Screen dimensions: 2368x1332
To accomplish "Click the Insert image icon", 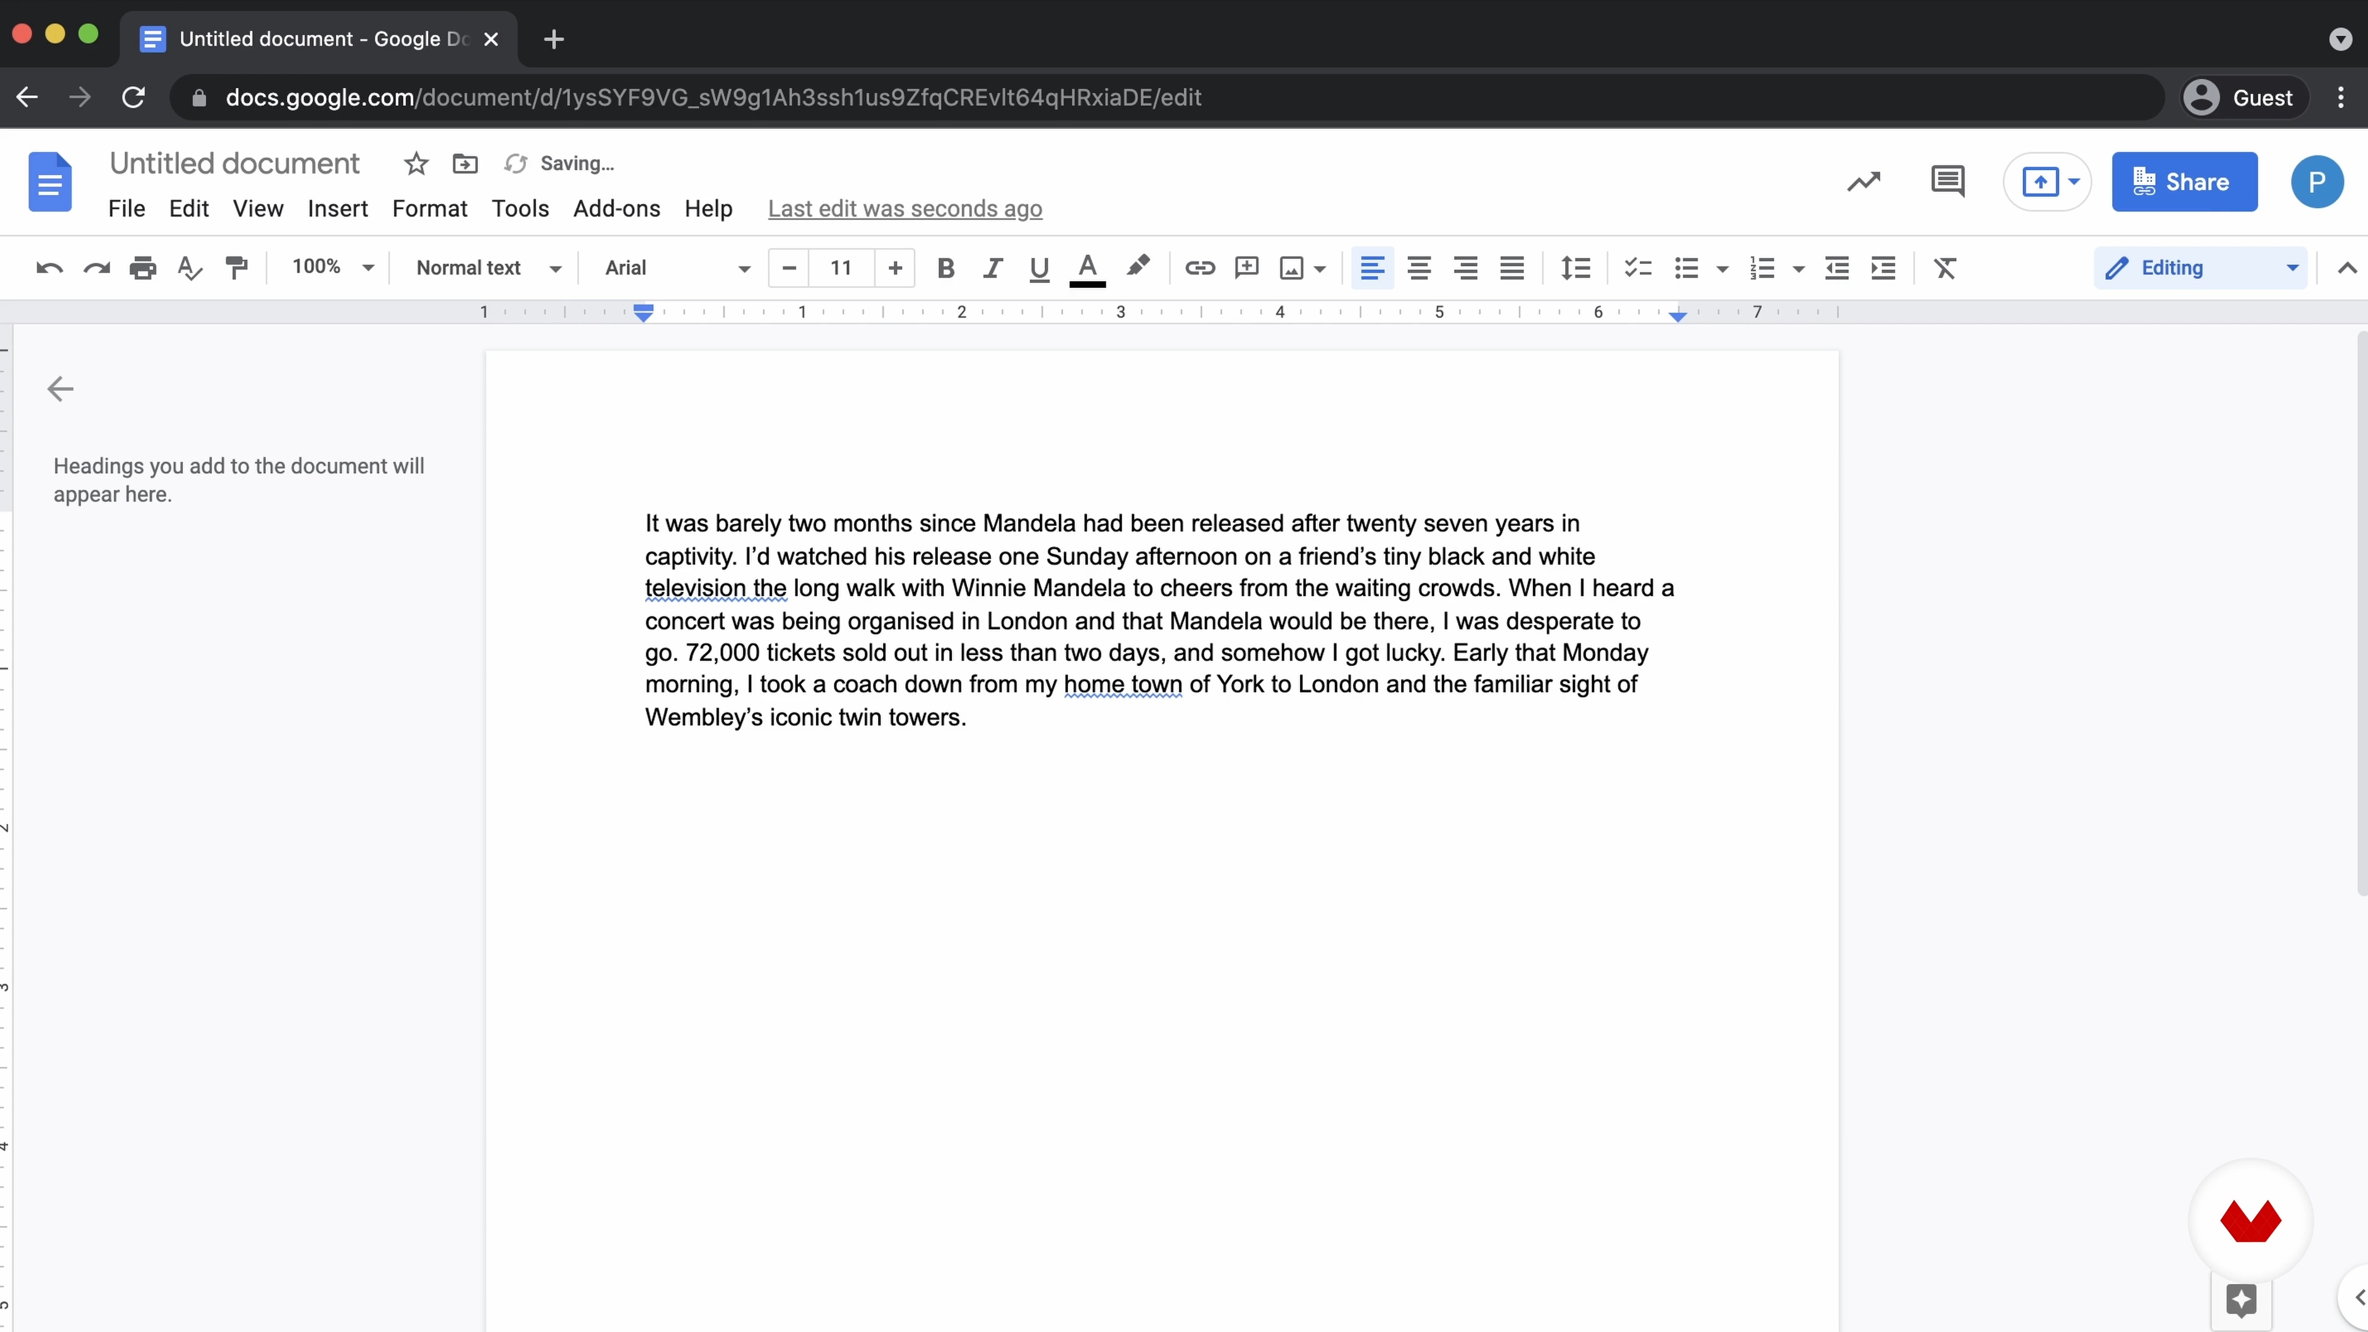I will (x=1291, y=268).
